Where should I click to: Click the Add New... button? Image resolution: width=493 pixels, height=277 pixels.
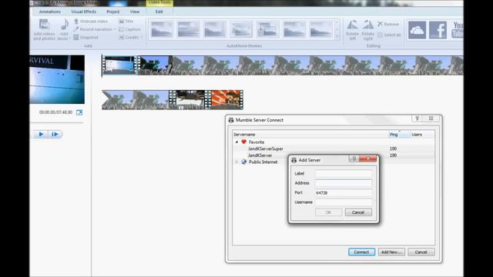[x=391, y=252]
